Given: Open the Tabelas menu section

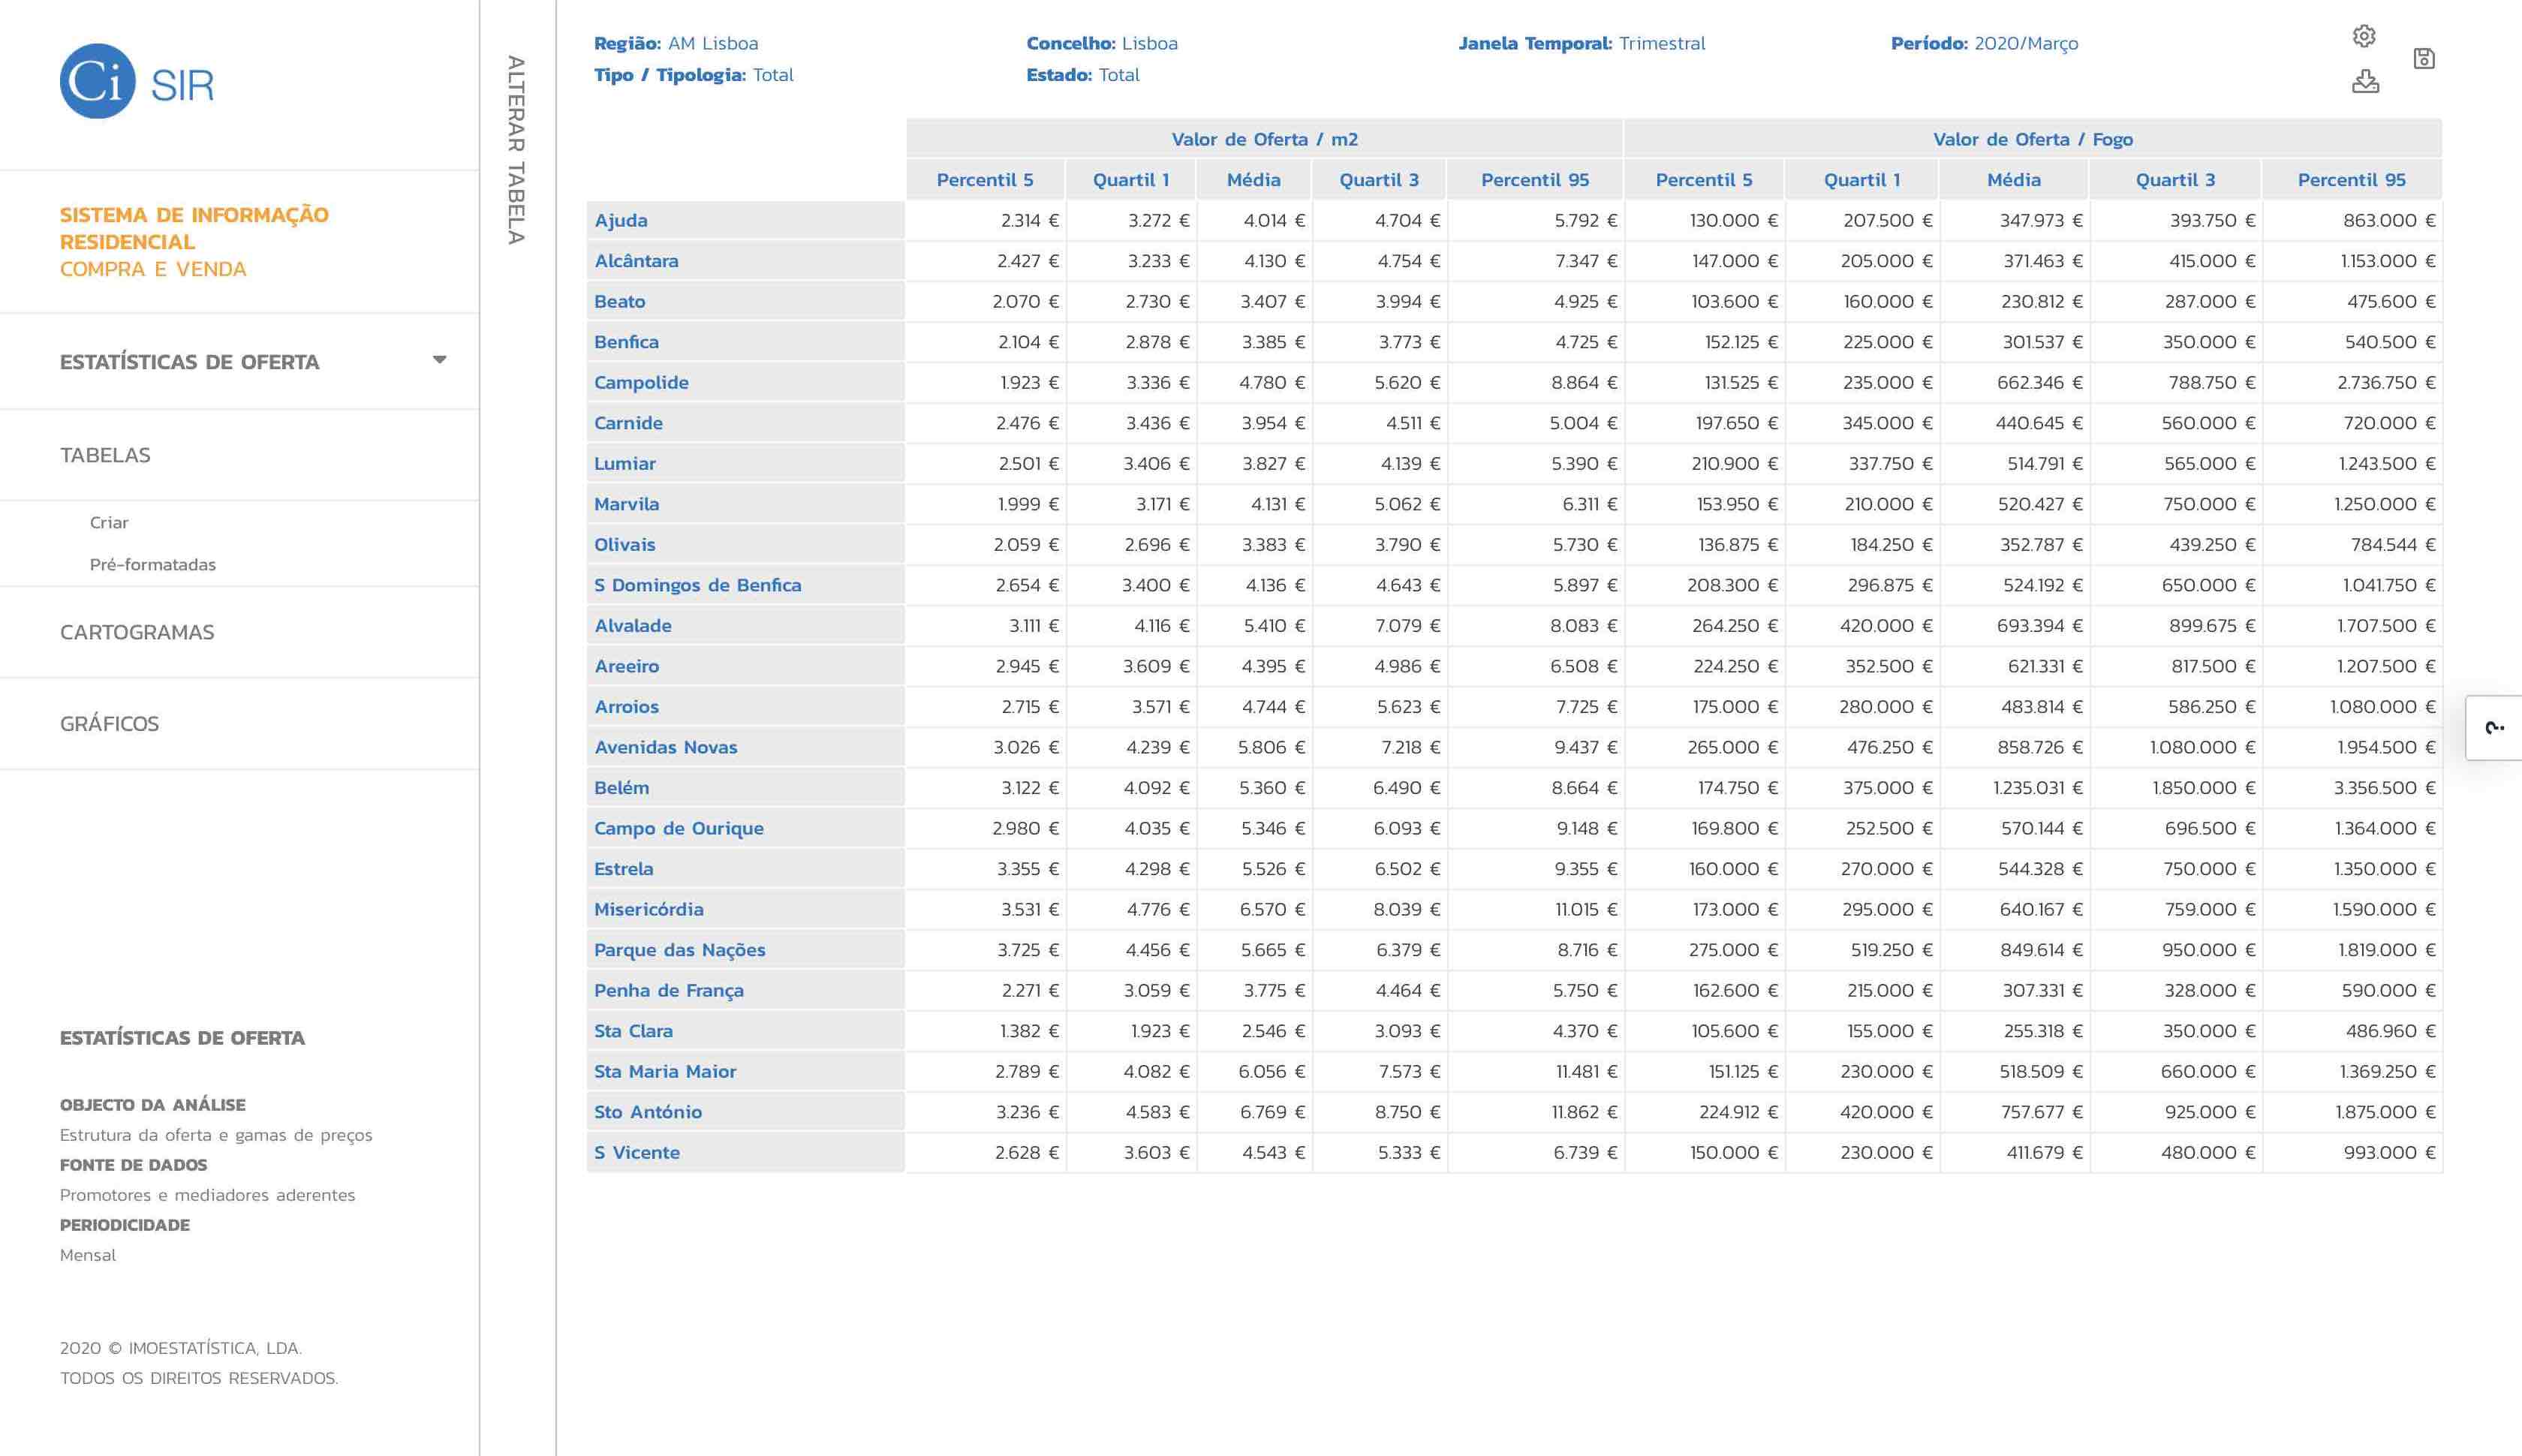Looking at the screenshot, I should [105, 455].
